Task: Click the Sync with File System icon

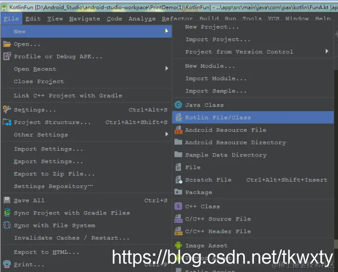Action: (x=7, y=225)
